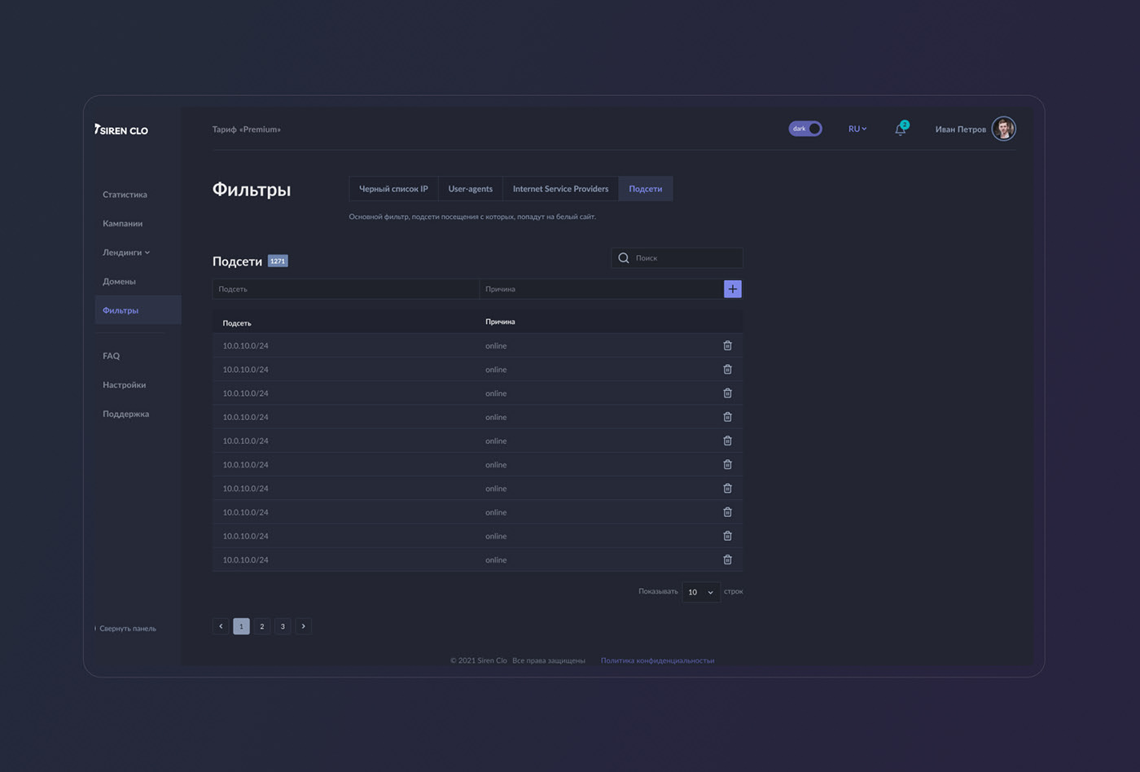Viewport: 1140px width, 772px height.
Task: Focus the Подсеть input field
Action: 346,289
